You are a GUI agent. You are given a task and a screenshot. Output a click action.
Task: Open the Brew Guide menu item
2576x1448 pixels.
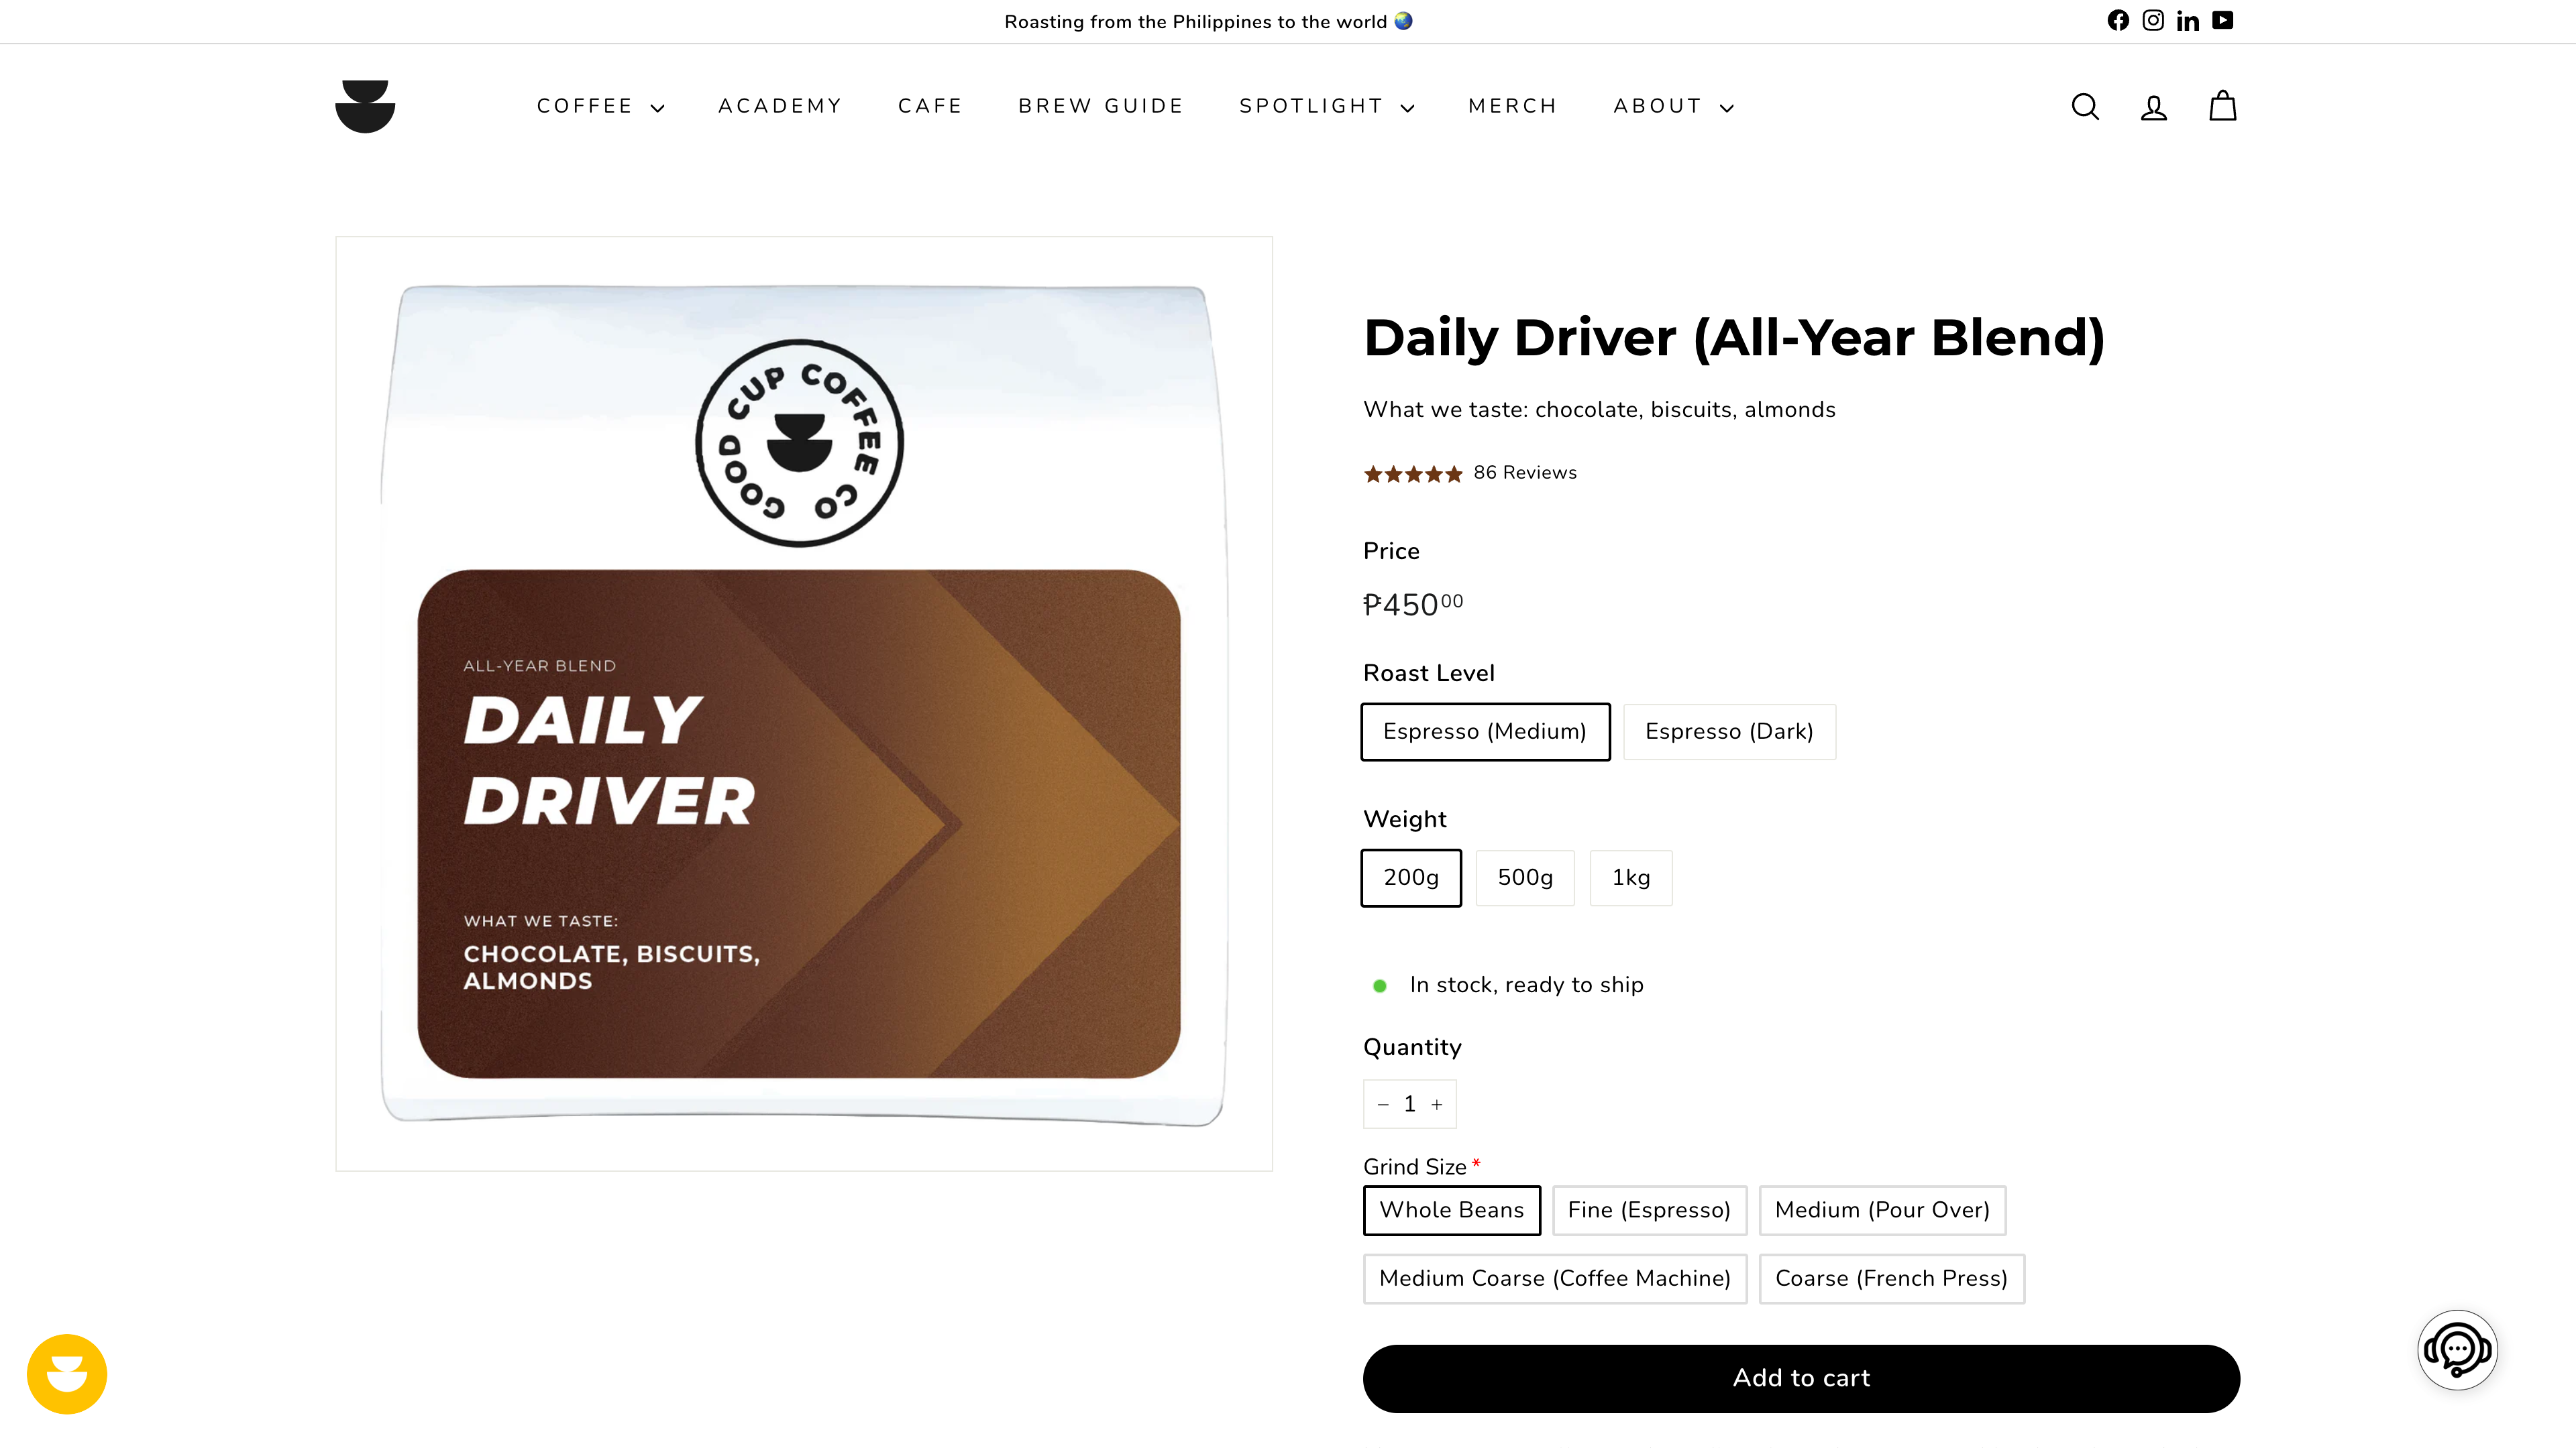tap(1101, 106)
